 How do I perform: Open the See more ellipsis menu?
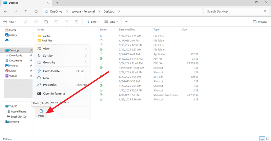click(127, 22)
